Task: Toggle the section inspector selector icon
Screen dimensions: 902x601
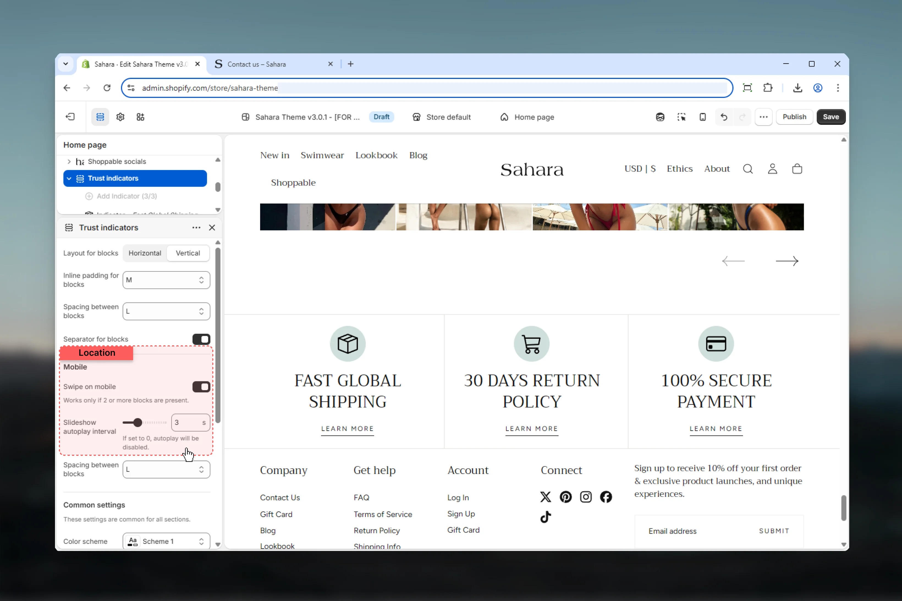Action: pos(681,117)
